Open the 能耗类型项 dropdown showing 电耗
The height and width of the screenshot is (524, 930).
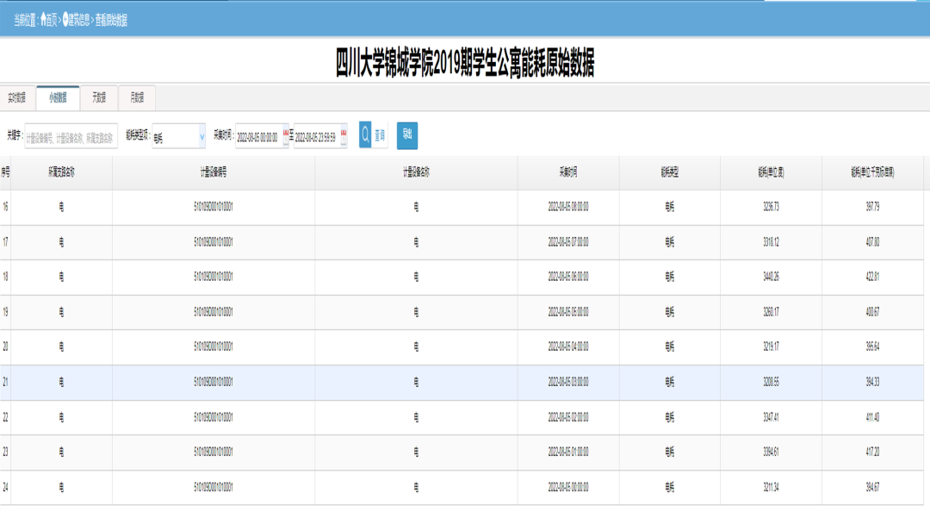178,137
